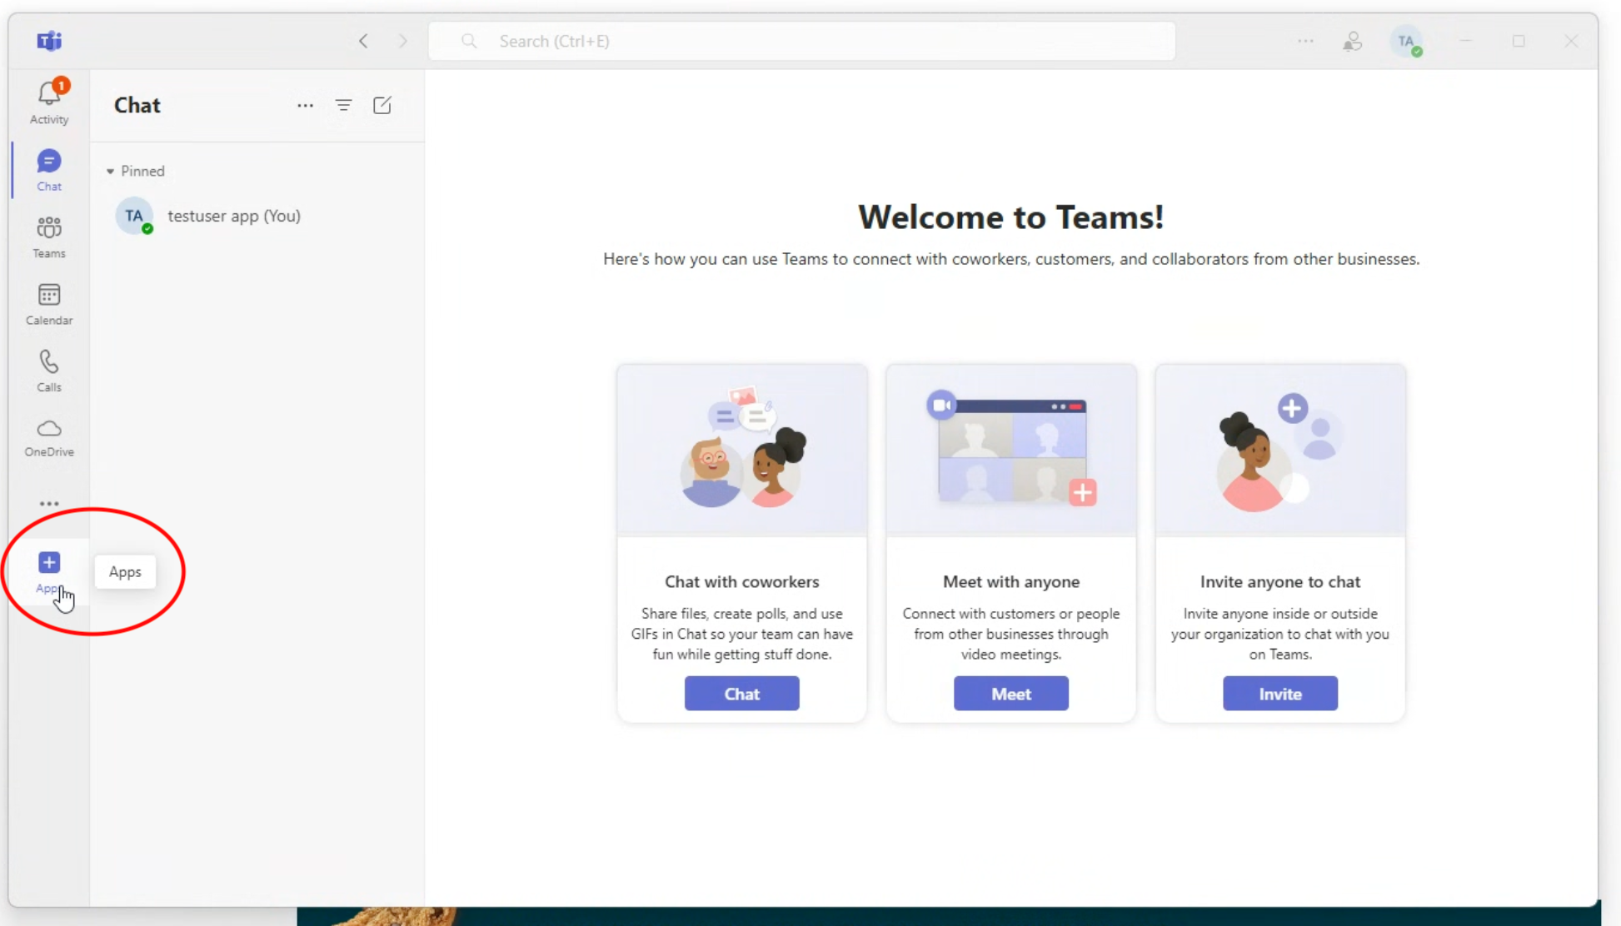This screenshot has width=1621, height=926.
Task: Open Settings and more in title bar
Action: point(1305,41)
